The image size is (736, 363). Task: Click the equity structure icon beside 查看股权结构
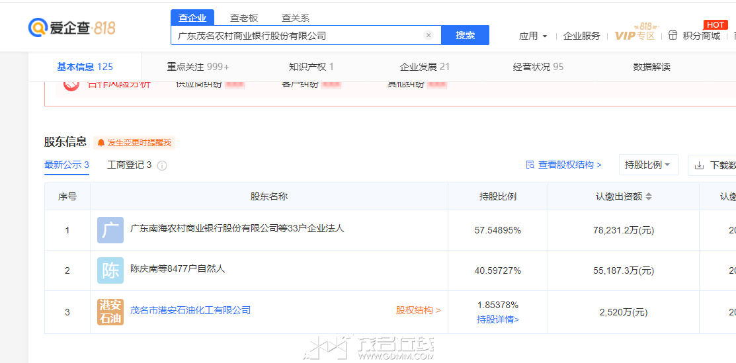tap(530, 165)
